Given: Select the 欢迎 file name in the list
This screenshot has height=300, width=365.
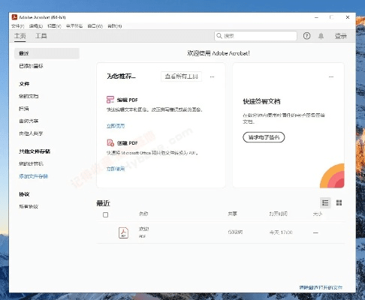Looking at the screenshot, I should 143,229.
